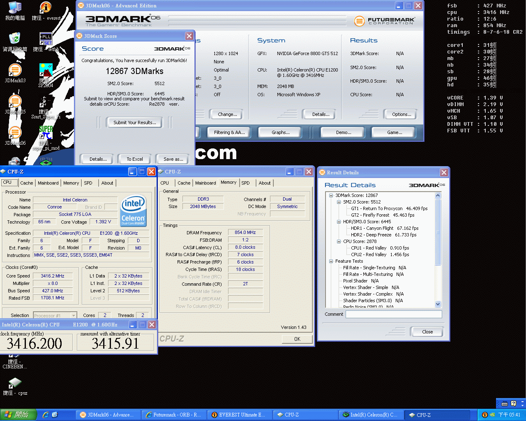The height and width of the screenshot is (421, 526).
Task: Collapse the 3DMark Score: 12867 tree node
Action: (331, 196)
